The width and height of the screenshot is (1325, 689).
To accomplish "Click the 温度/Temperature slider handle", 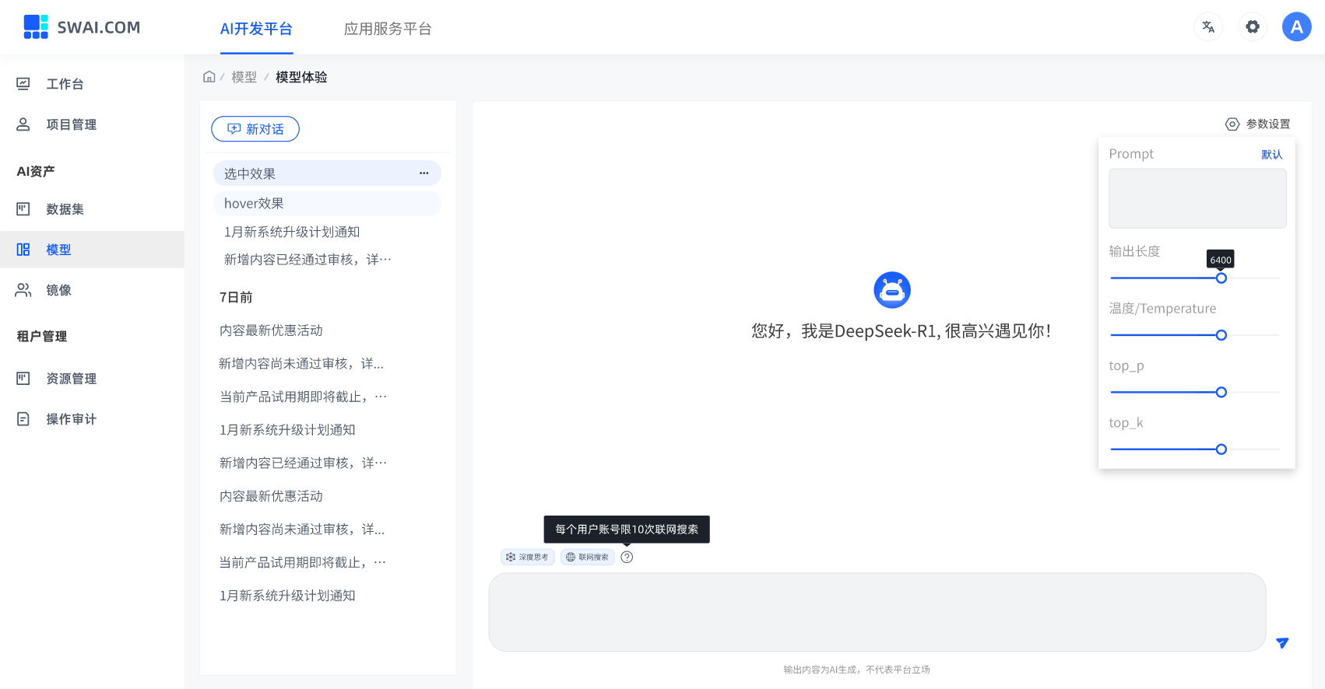I will point(1221,335).
